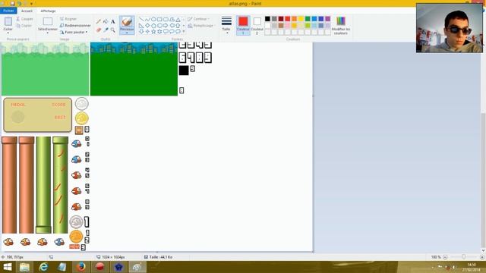The width and height of the screenshot is (486, 273).
Task: Open the Faire pivoter dropdown
Action: [74, 32]
